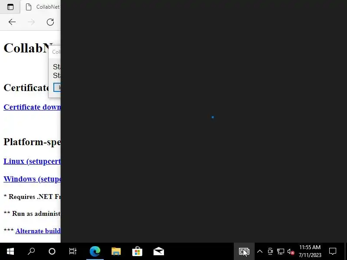This screenshot has width=347, height=260.
Task: Open the Edge tab actions menu icon
Action: tap(10, 7)
